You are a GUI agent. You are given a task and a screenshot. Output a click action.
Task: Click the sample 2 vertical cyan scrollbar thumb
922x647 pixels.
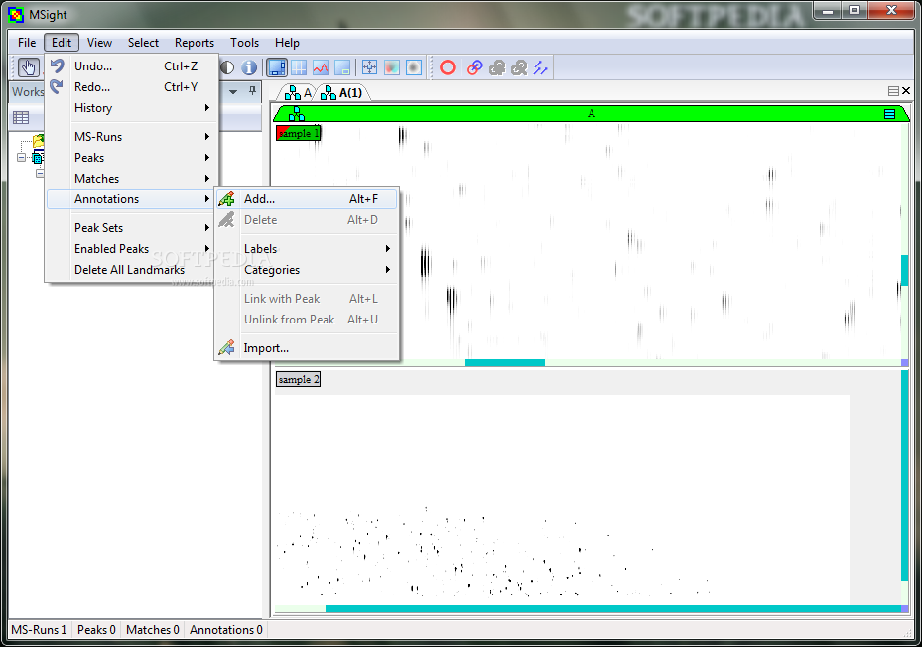pyautogui.click(x=904, y=475)
